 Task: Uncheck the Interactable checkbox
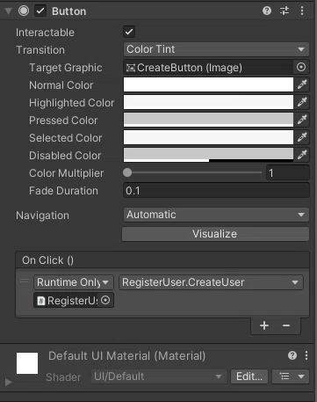coord(129,32)
